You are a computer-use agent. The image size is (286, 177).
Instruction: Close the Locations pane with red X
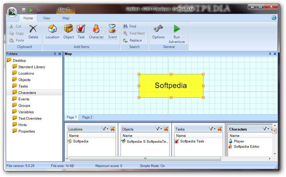pos(112,129)
